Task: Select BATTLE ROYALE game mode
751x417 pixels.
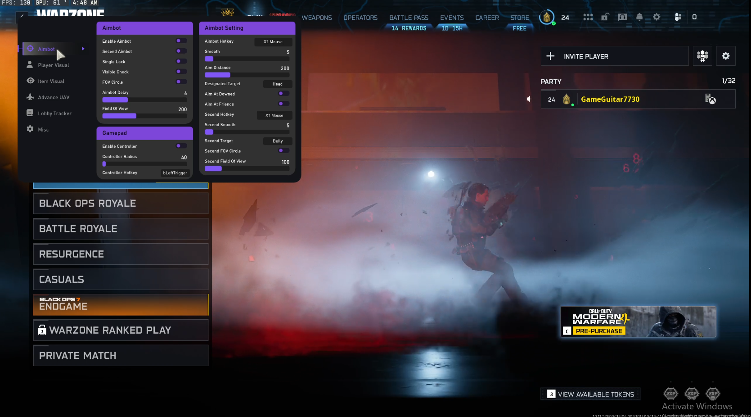Action: click(x=121, y=229)
